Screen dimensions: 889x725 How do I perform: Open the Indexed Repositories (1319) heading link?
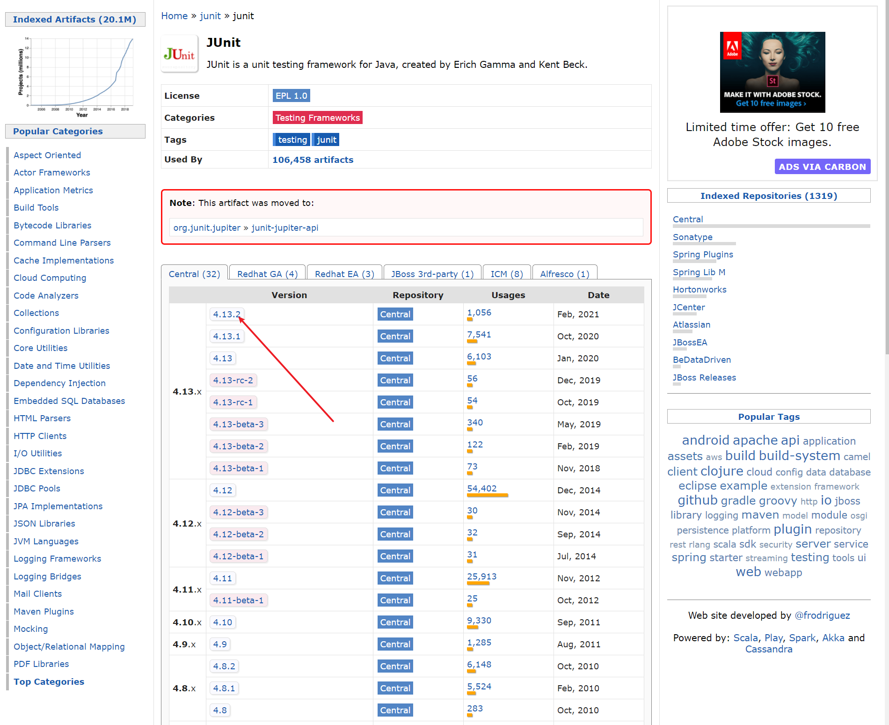[x=769, y=196]
